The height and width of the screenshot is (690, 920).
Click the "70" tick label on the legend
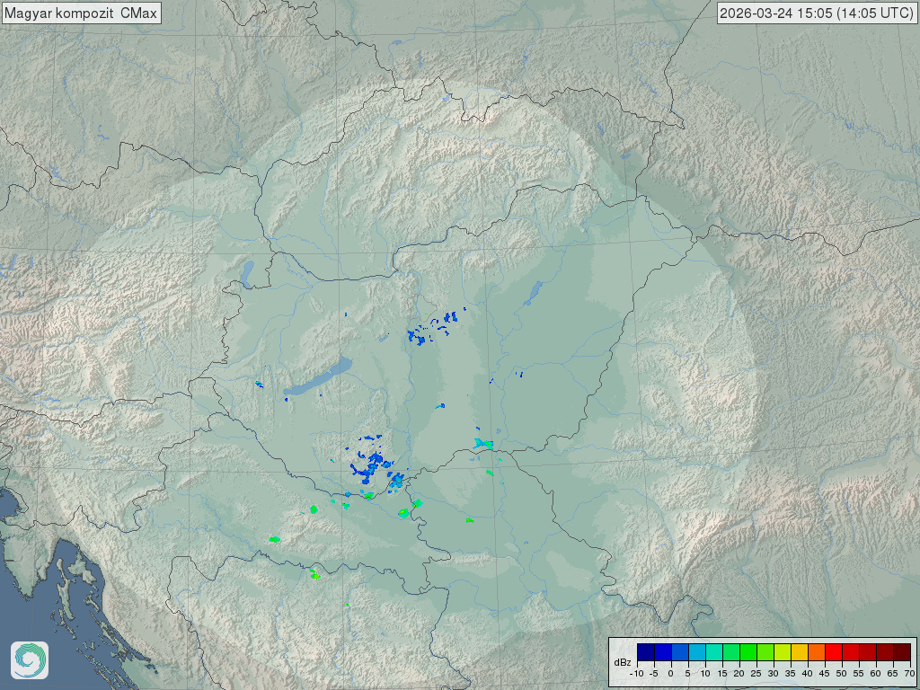coord(908,673)
